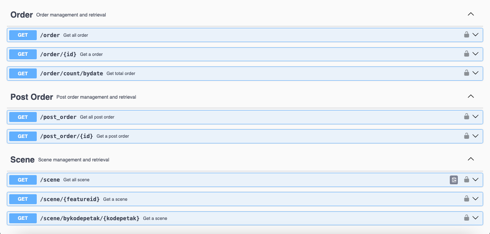Click the lock icon on /scene row
Screen dimensions: 490x234
click(466, 179)
